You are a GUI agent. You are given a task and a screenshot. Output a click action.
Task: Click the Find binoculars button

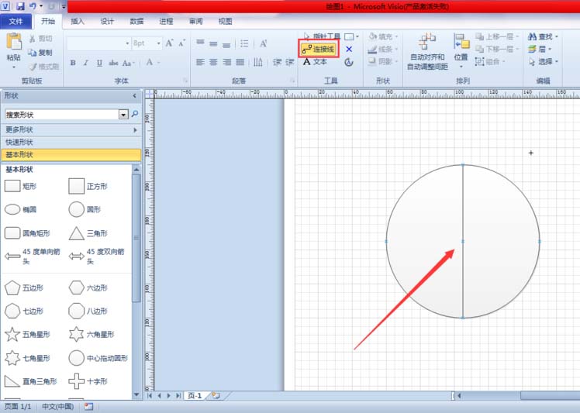(543, 36)
